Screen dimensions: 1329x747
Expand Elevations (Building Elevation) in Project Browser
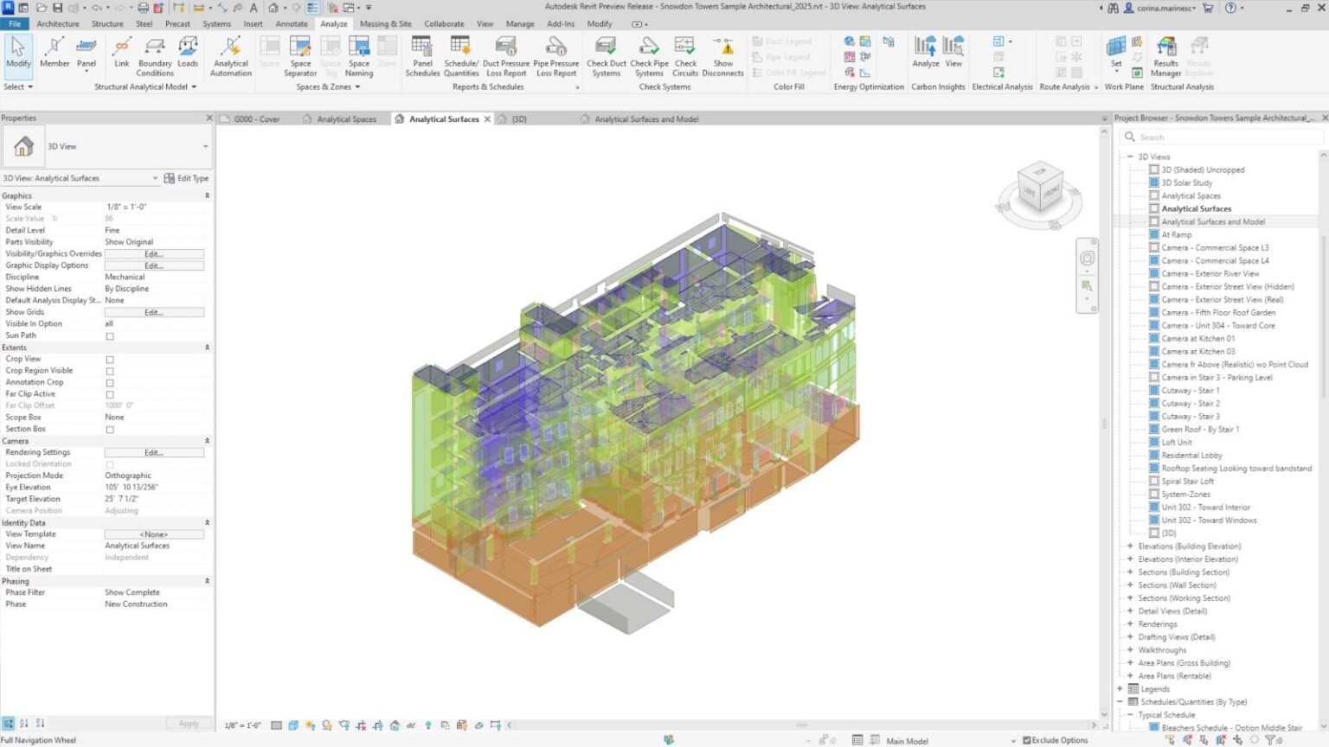(x=1130, y=546)
